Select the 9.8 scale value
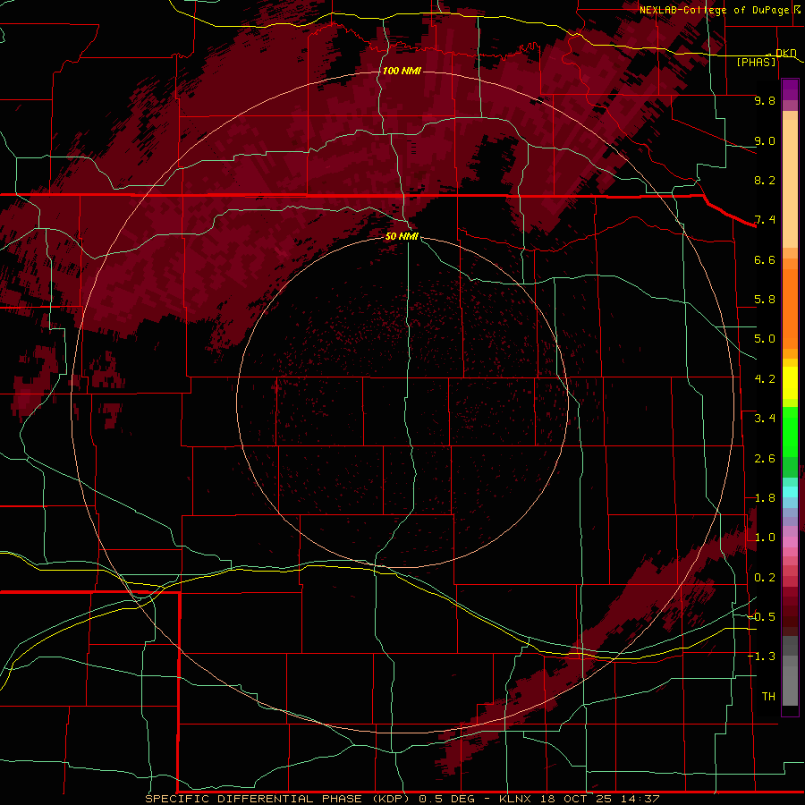 [x=765, y=100]
